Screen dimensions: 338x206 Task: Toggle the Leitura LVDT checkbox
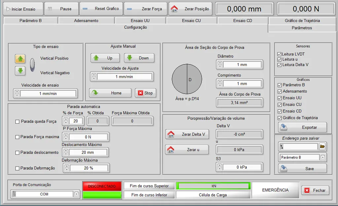point(279,54)
